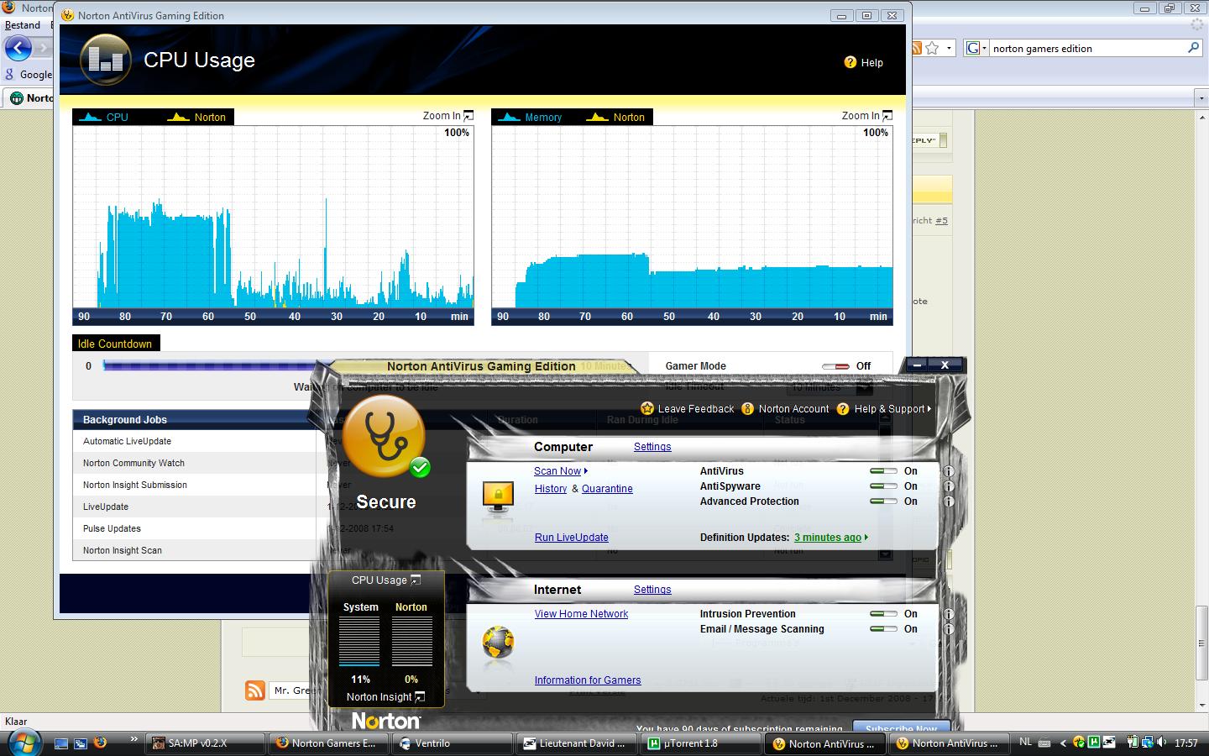Open Intrusion Prevention info icon
Viewport: 1209px width, 756px height.
[x=949, y=614]
